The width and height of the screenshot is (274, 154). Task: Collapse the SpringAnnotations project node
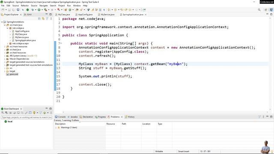coord(2,22)
